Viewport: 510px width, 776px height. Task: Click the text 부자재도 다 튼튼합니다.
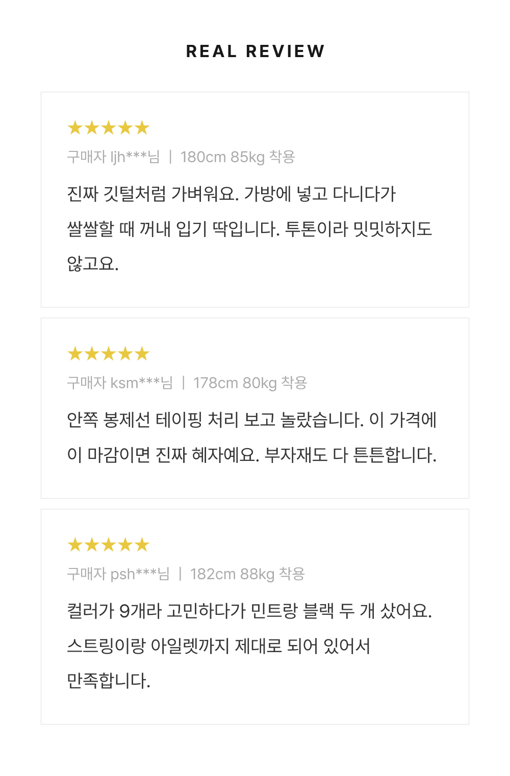tap(350, 454)
